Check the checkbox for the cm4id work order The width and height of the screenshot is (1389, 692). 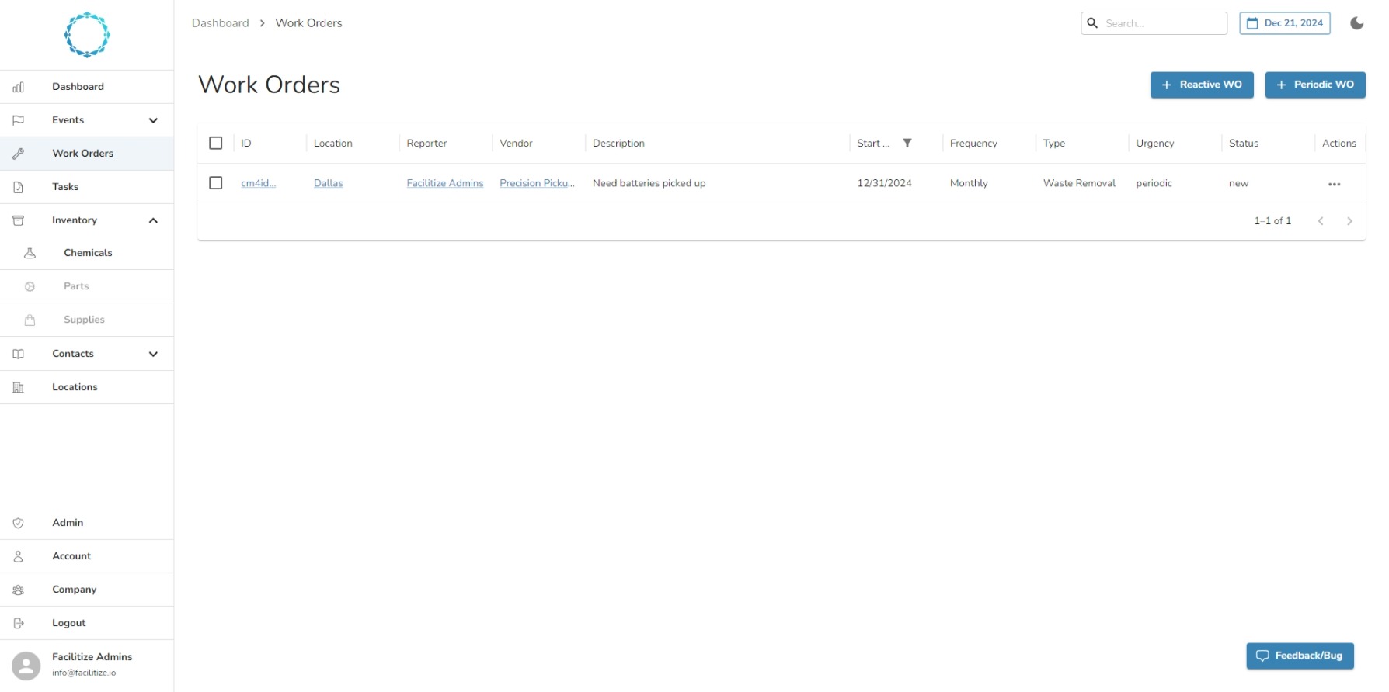[x=216, y=183]
